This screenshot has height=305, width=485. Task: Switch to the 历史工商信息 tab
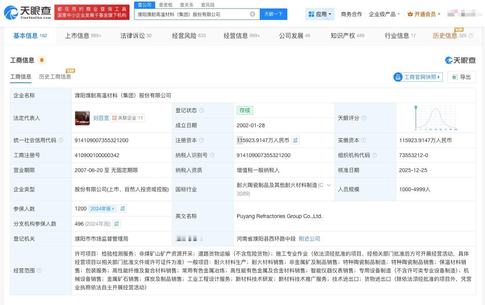tap(55, 77)
